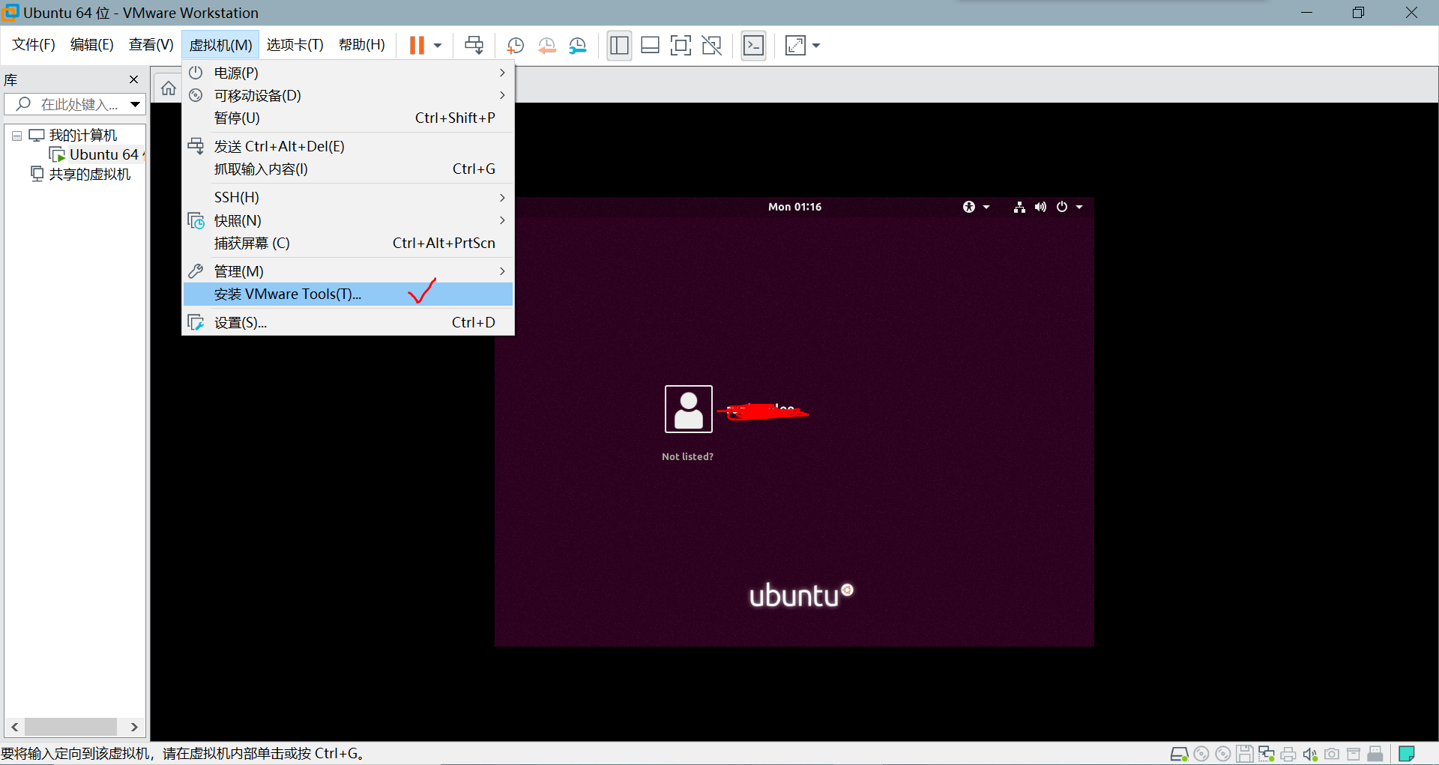Screen dimensions: 1439x765
Task: Click the printer status bar icon
Action: click(x=1288, y=754)
